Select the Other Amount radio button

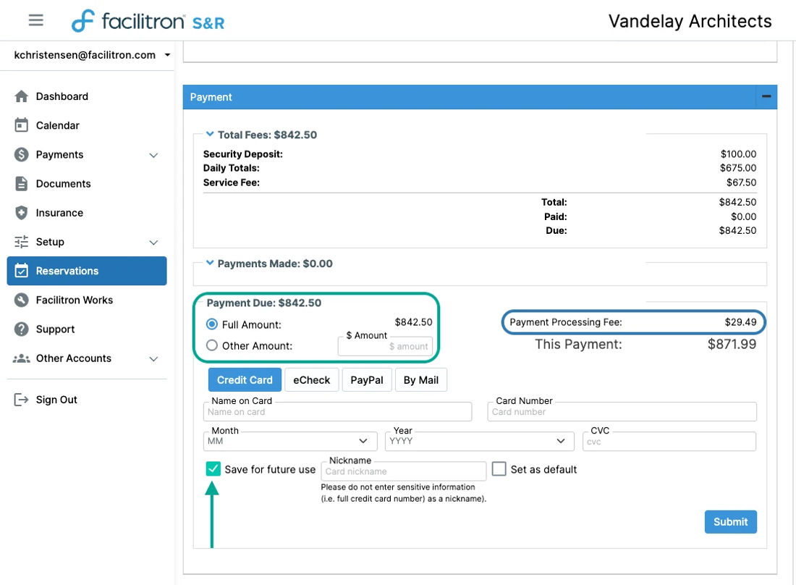point(212,345)
